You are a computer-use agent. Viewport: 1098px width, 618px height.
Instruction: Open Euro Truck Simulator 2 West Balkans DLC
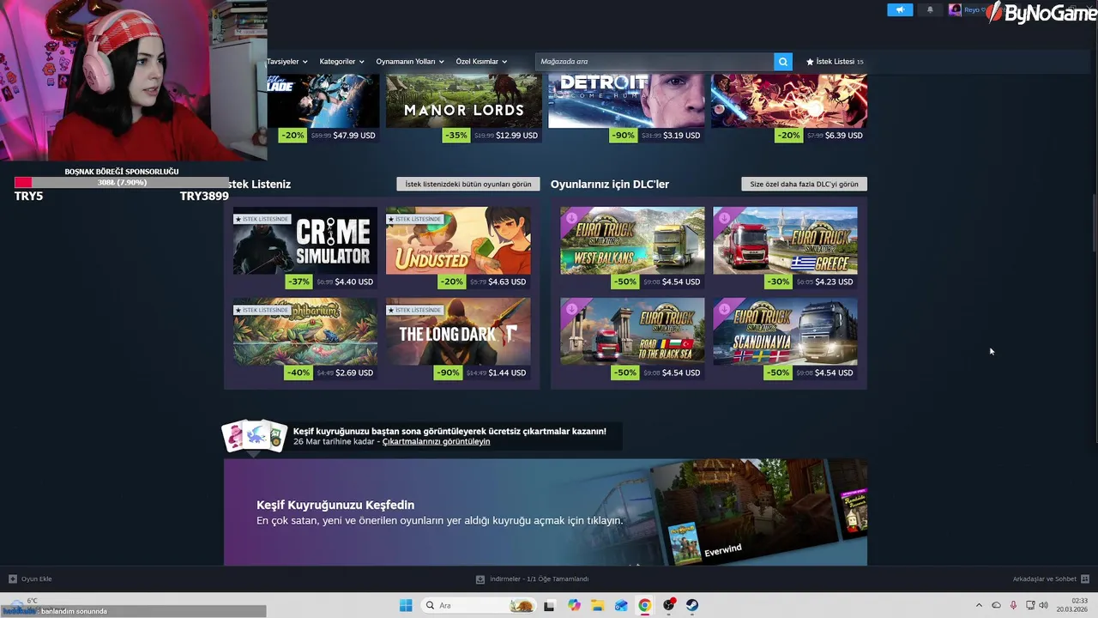(632, 240)
